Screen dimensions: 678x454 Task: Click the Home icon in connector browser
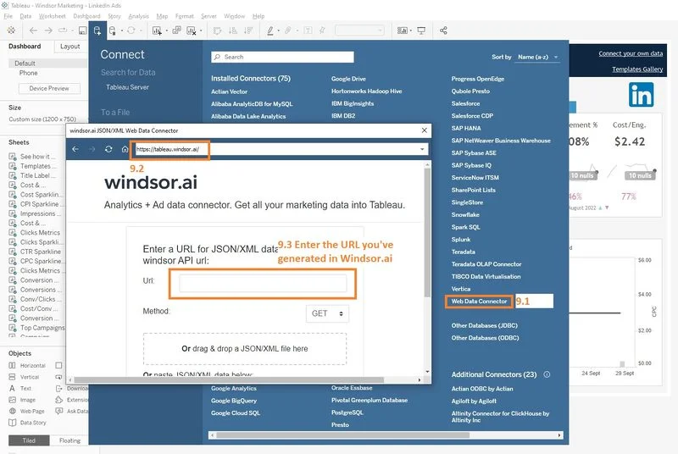pyautogui.click(x=125, y=149)
